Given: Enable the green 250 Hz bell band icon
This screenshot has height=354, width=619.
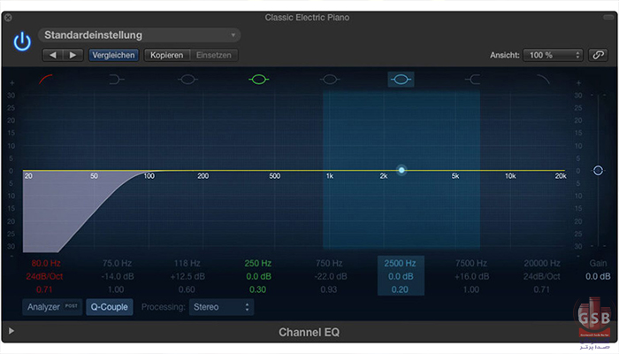Looking at the screenshot, I should point(258,80).
